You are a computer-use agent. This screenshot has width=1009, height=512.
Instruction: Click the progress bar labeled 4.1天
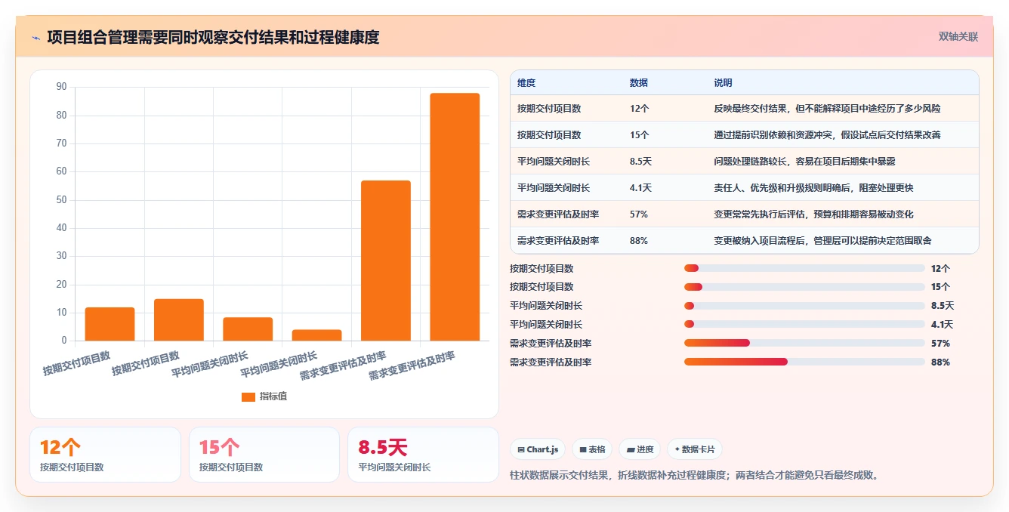(x=804, y=325)
